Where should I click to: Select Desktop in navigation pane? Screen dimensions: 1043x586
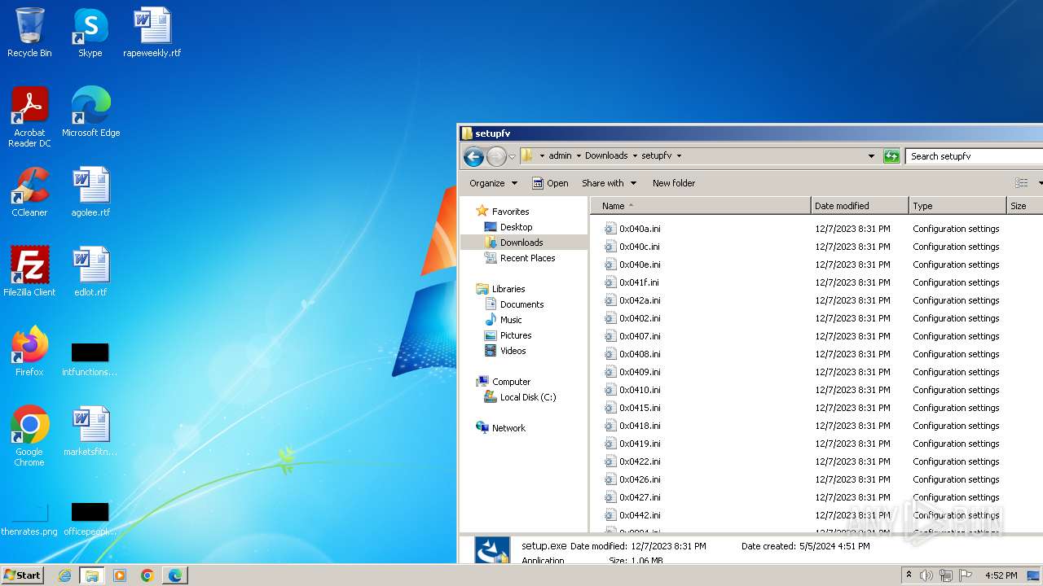(508, 227)
